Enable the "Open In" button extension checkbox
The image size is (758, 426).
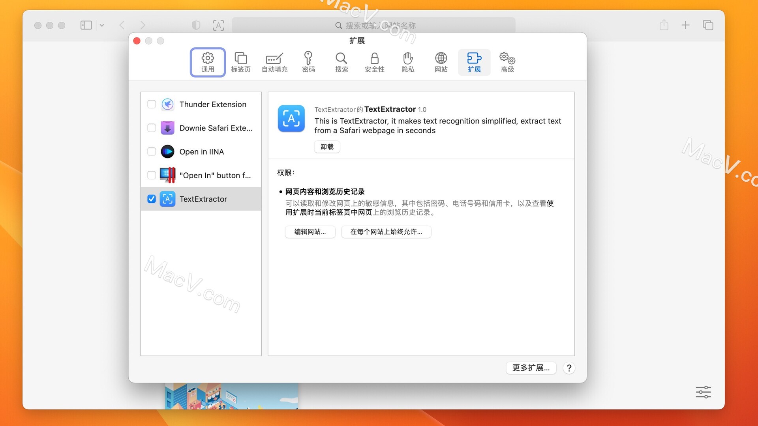(152, 175)
